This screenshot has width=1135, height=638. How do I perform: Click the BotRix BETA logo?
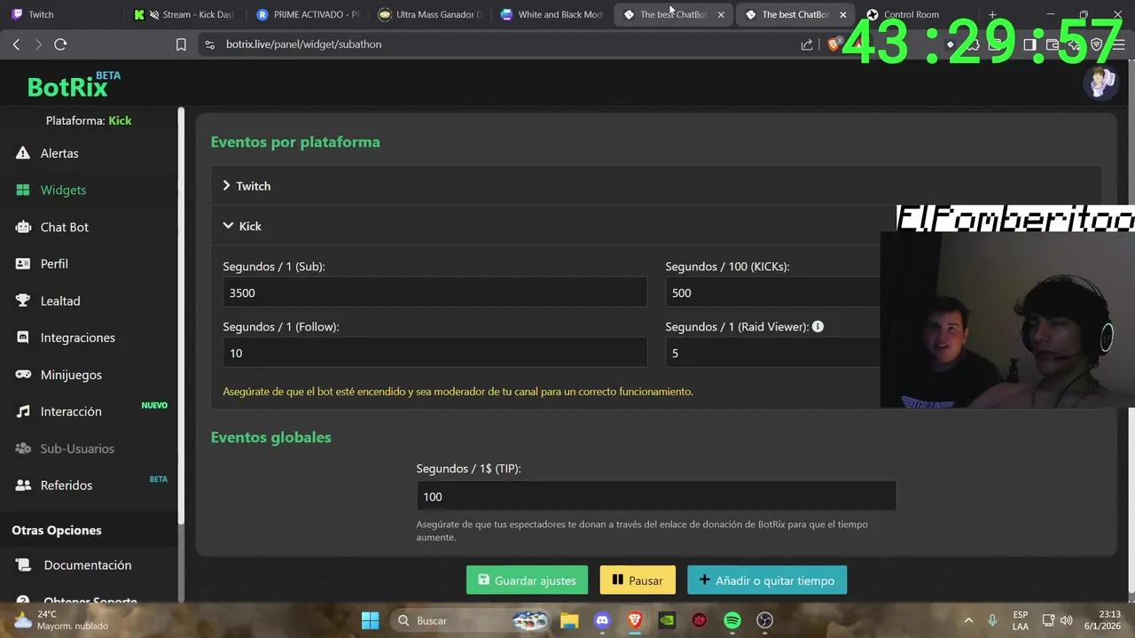[x=74, y=85]
